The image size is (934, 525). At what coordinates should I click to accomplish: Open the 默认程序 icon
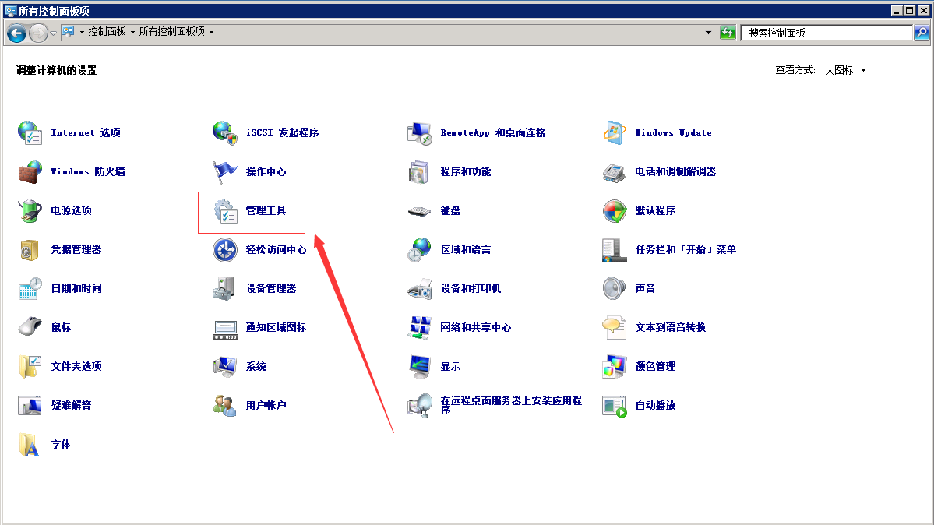pos(614,210)
